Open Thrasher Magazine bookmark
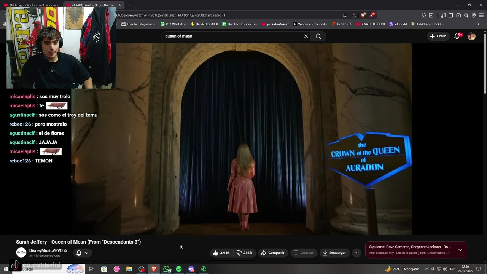Viewport: 487px width, 274px height. pyautogui.click(x=138, y=24)
